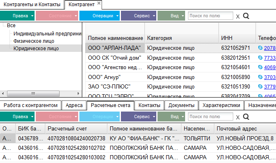276x163 pixels.
Task: Close the Контрагент tab
Action: pos(99,3)
